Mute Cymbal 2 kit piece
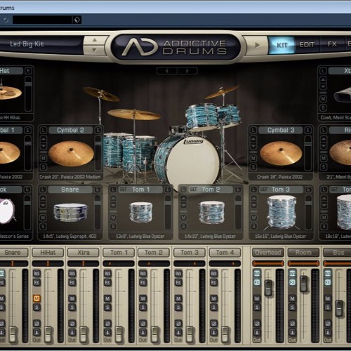The height and width of the screenshot is (351, 351). click(44, 158)
